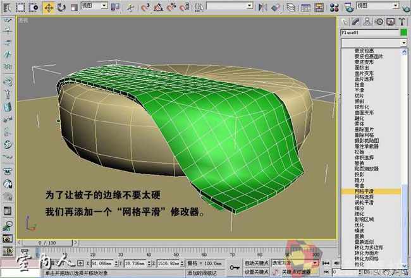Image resolution: width=411 pixels, height=278 pixels.
Task: Open the Layer Manager icon
Action: pos(291,8)
